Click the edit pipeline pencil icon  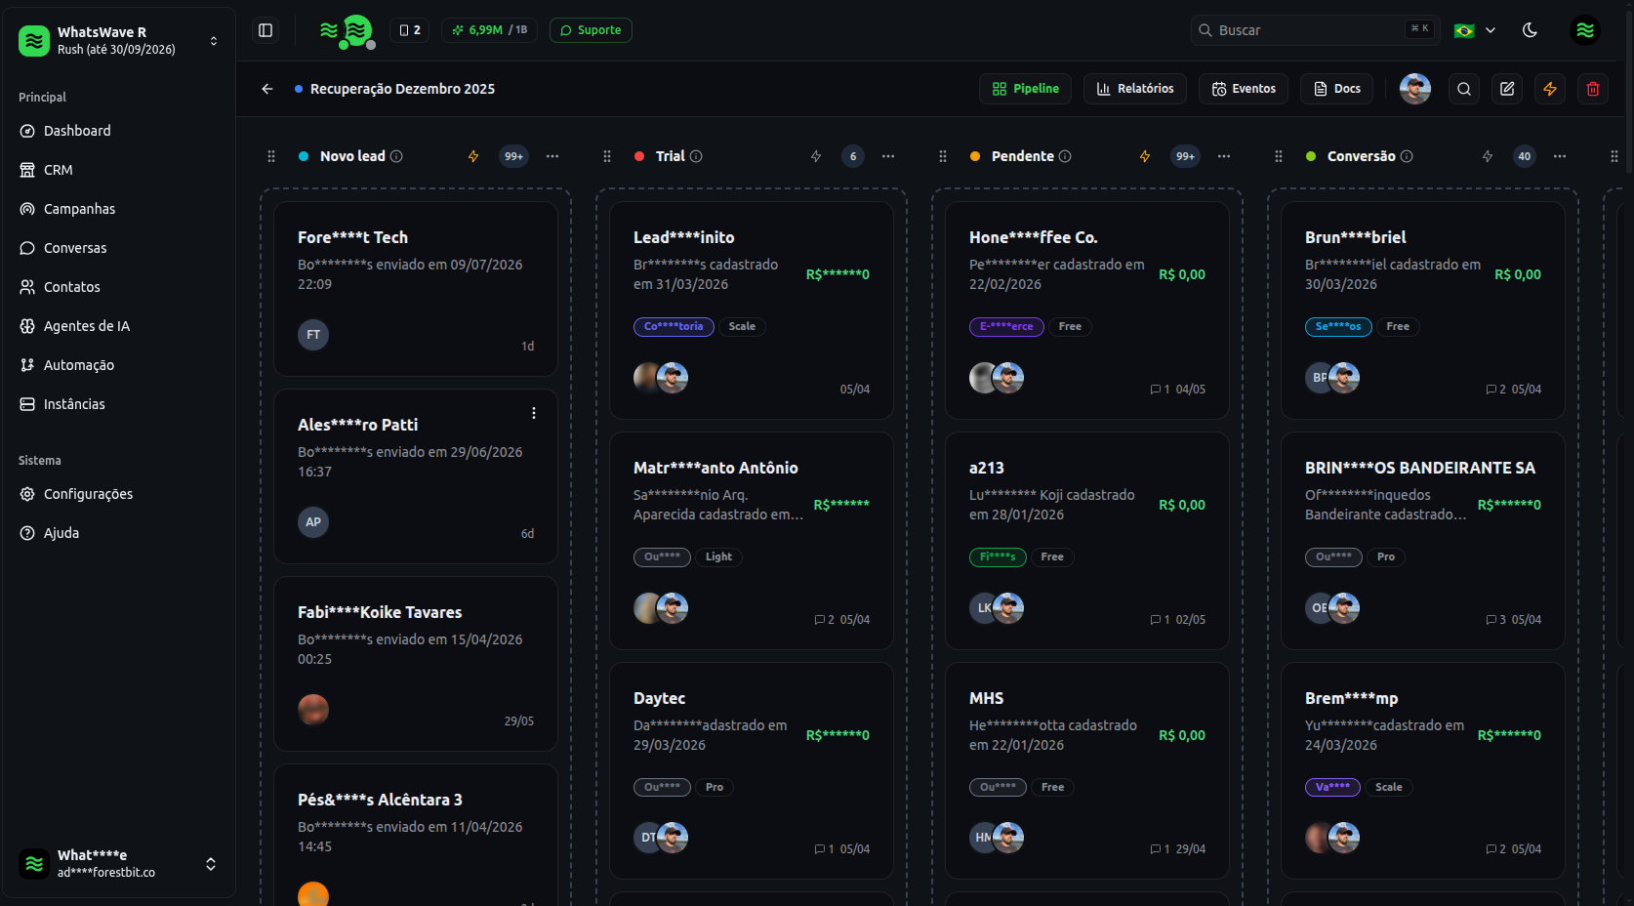pyautogui.click(x=1507, y=89)
